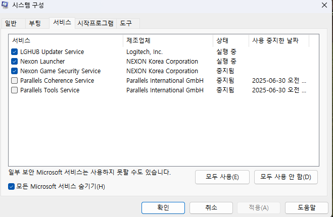Uncheck the LGHUB Updater Service checkbox
The image size is (333, 217).
14,51
